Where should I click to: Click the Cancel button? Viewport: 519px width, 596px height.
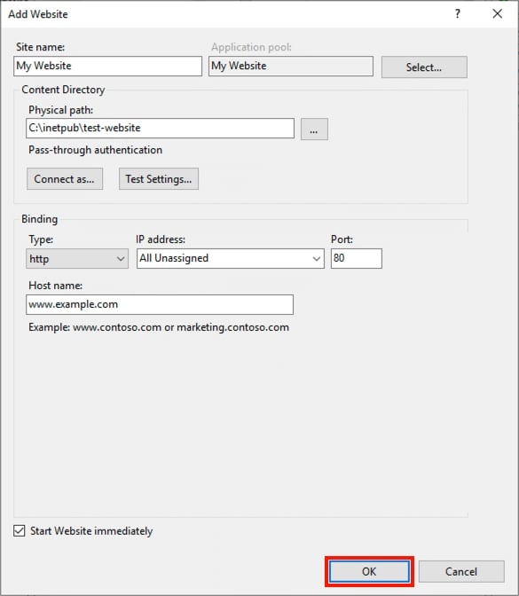[x=461, y=571]
